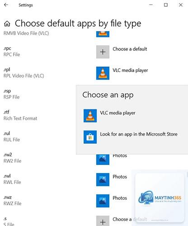The image size is (188, 226).
Task: Click RPL Video File (VLC) text
Action: tap(24, 76)
